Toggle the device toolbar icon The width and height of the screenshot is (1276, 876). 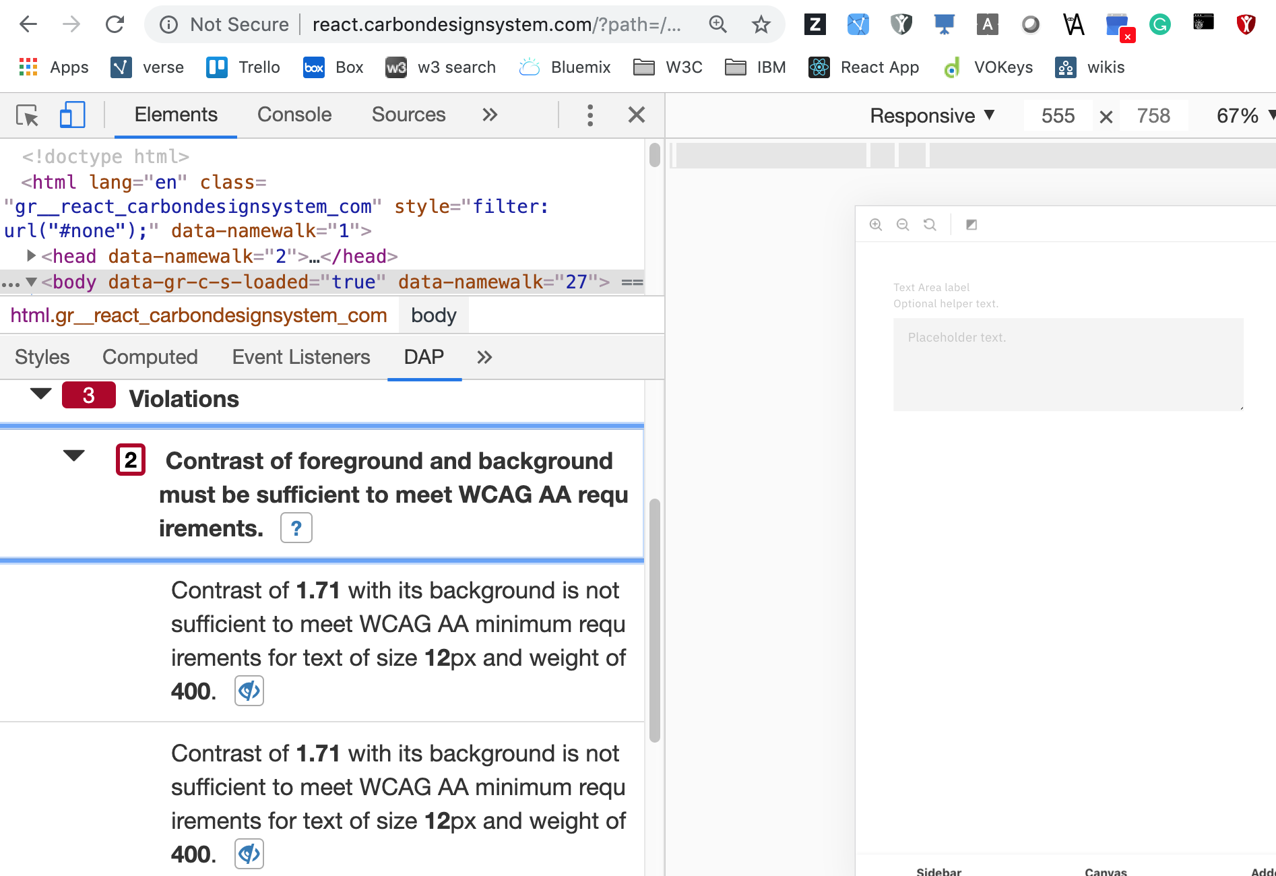[72, 115]
